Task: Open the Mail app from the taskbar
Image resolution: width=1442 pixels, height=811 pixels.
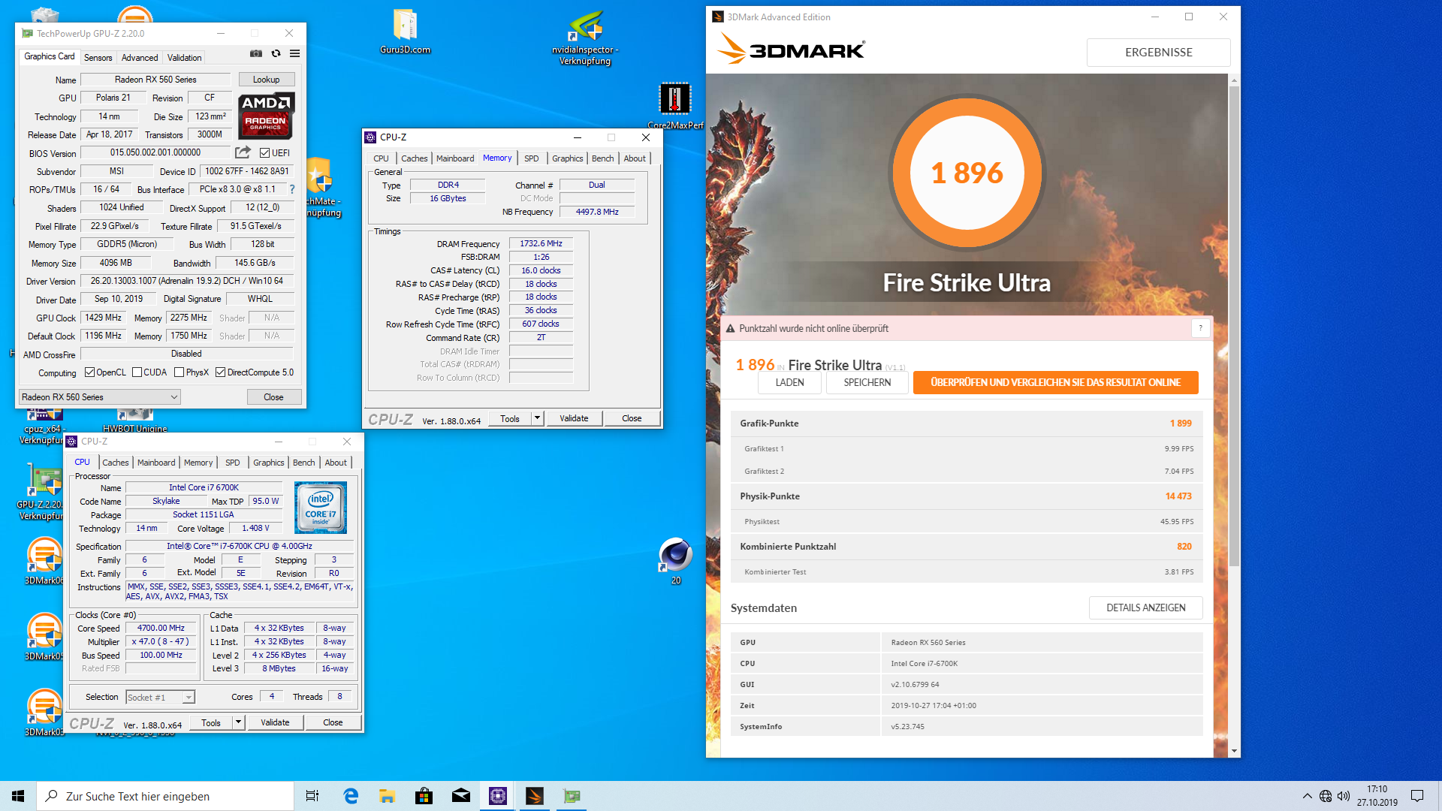Action: [461, 796]
